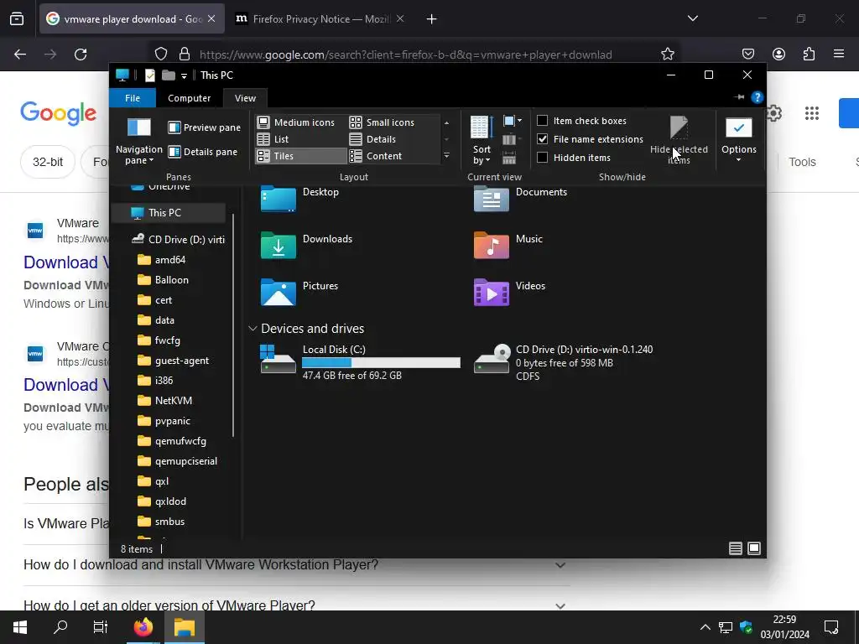The image size is (859, 644).
Task: Open the Videos folder
Action: coord(509,291)
